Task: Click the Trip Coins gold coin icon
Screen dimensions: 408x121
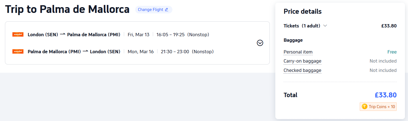Action: [364, 106]
